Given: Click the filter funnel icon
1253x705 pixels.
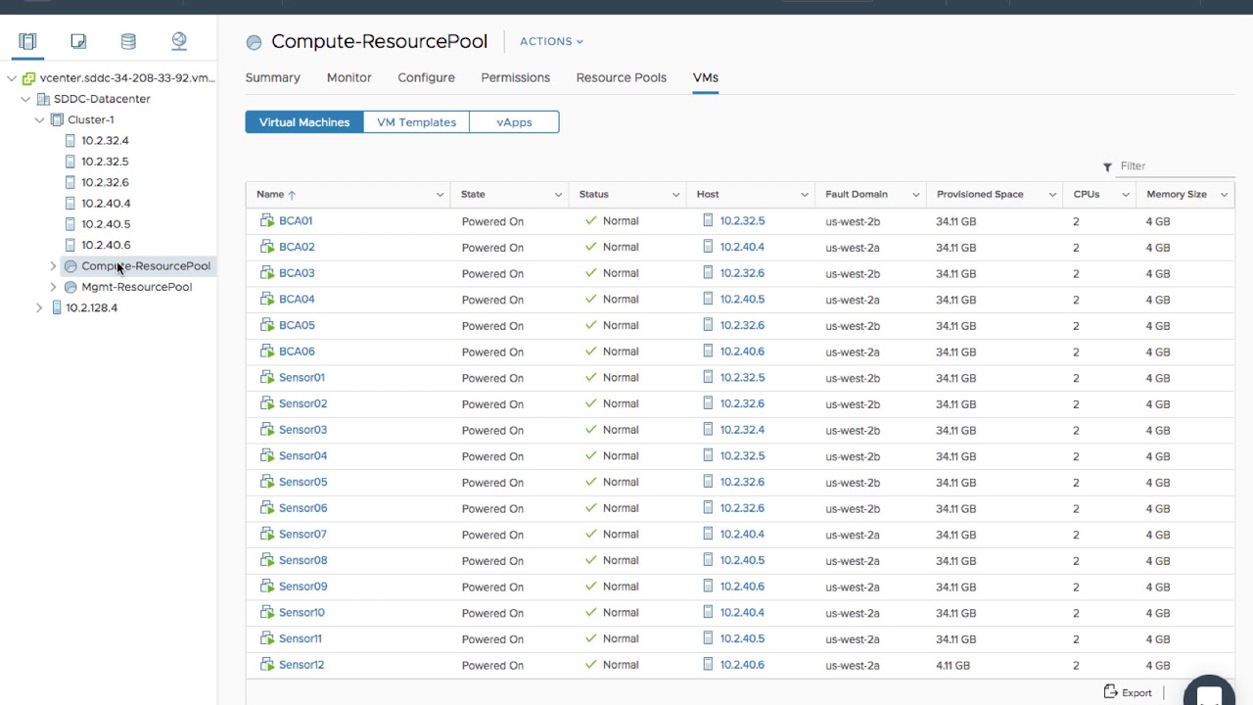Looking at the screenshot, I should (x=1107, y=166).
